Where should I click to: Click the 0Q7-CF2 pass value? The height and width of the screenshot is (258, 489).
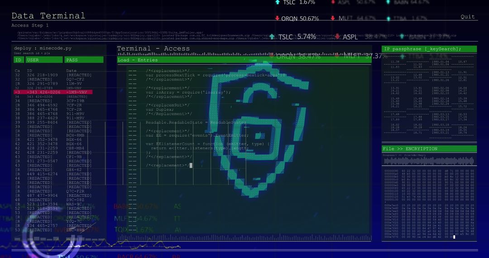(75, 80)
